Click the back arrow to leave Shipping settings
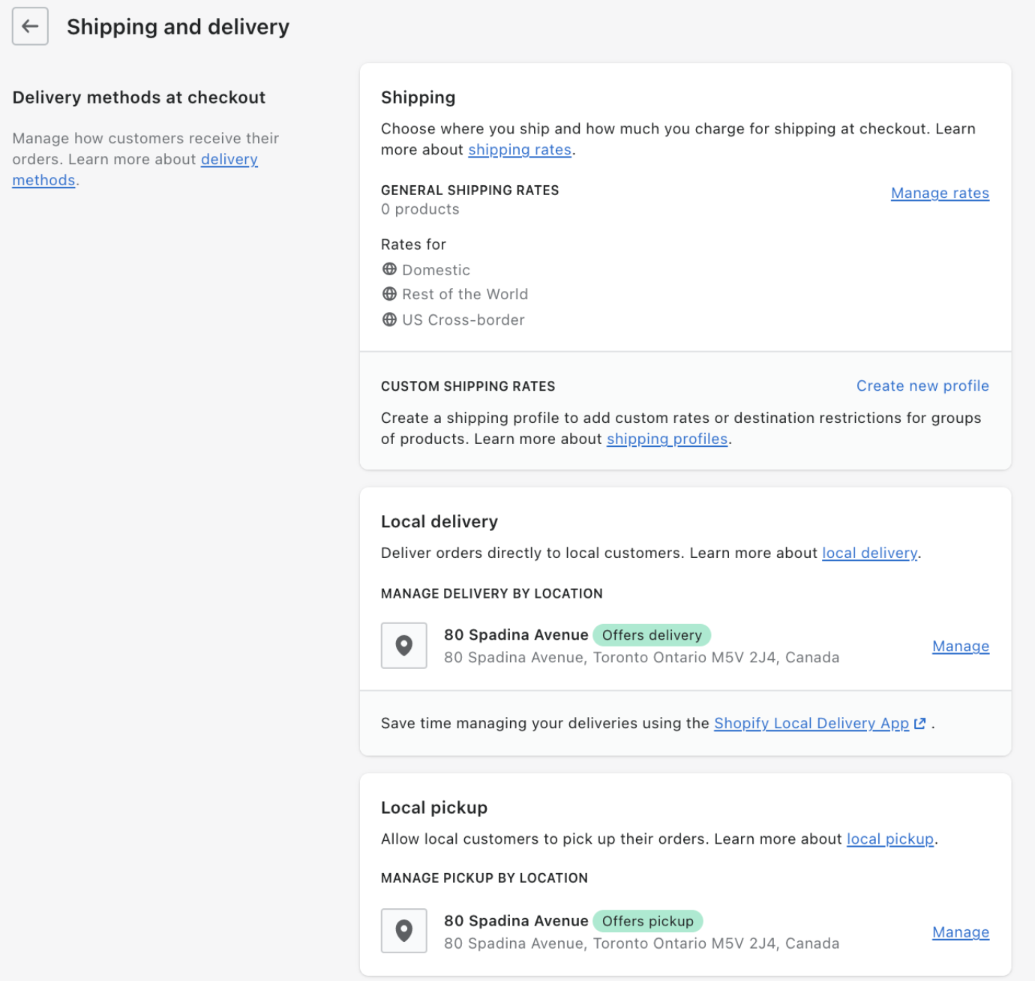This screenshot has width=1035, height=981. tap(29, 26)
